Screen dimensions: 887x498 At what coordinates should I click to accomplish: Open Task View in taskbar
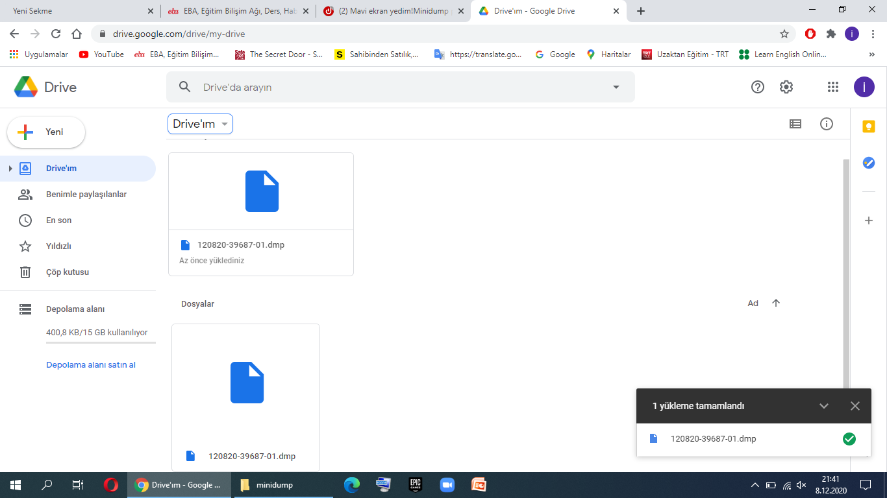[x=77, y=485]
